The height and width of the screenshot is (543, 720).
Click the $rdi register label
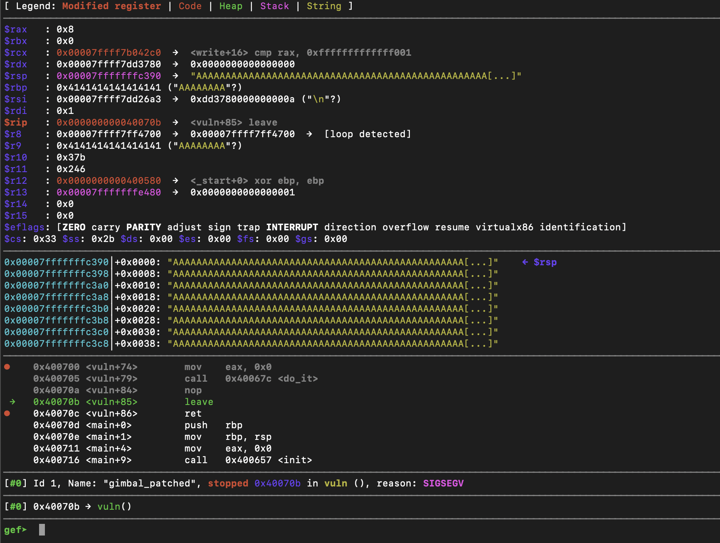[16, 111]
